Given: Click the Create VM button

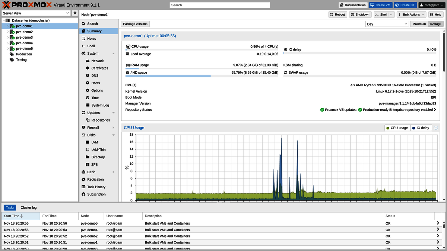Looking at the screenshot, I should click(x=380, y=5).
